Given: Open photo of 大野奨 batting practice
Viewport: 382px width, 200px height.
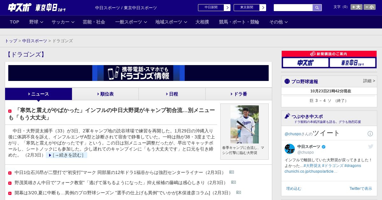Looking at the screenshot, I should [x=244, y=124].
